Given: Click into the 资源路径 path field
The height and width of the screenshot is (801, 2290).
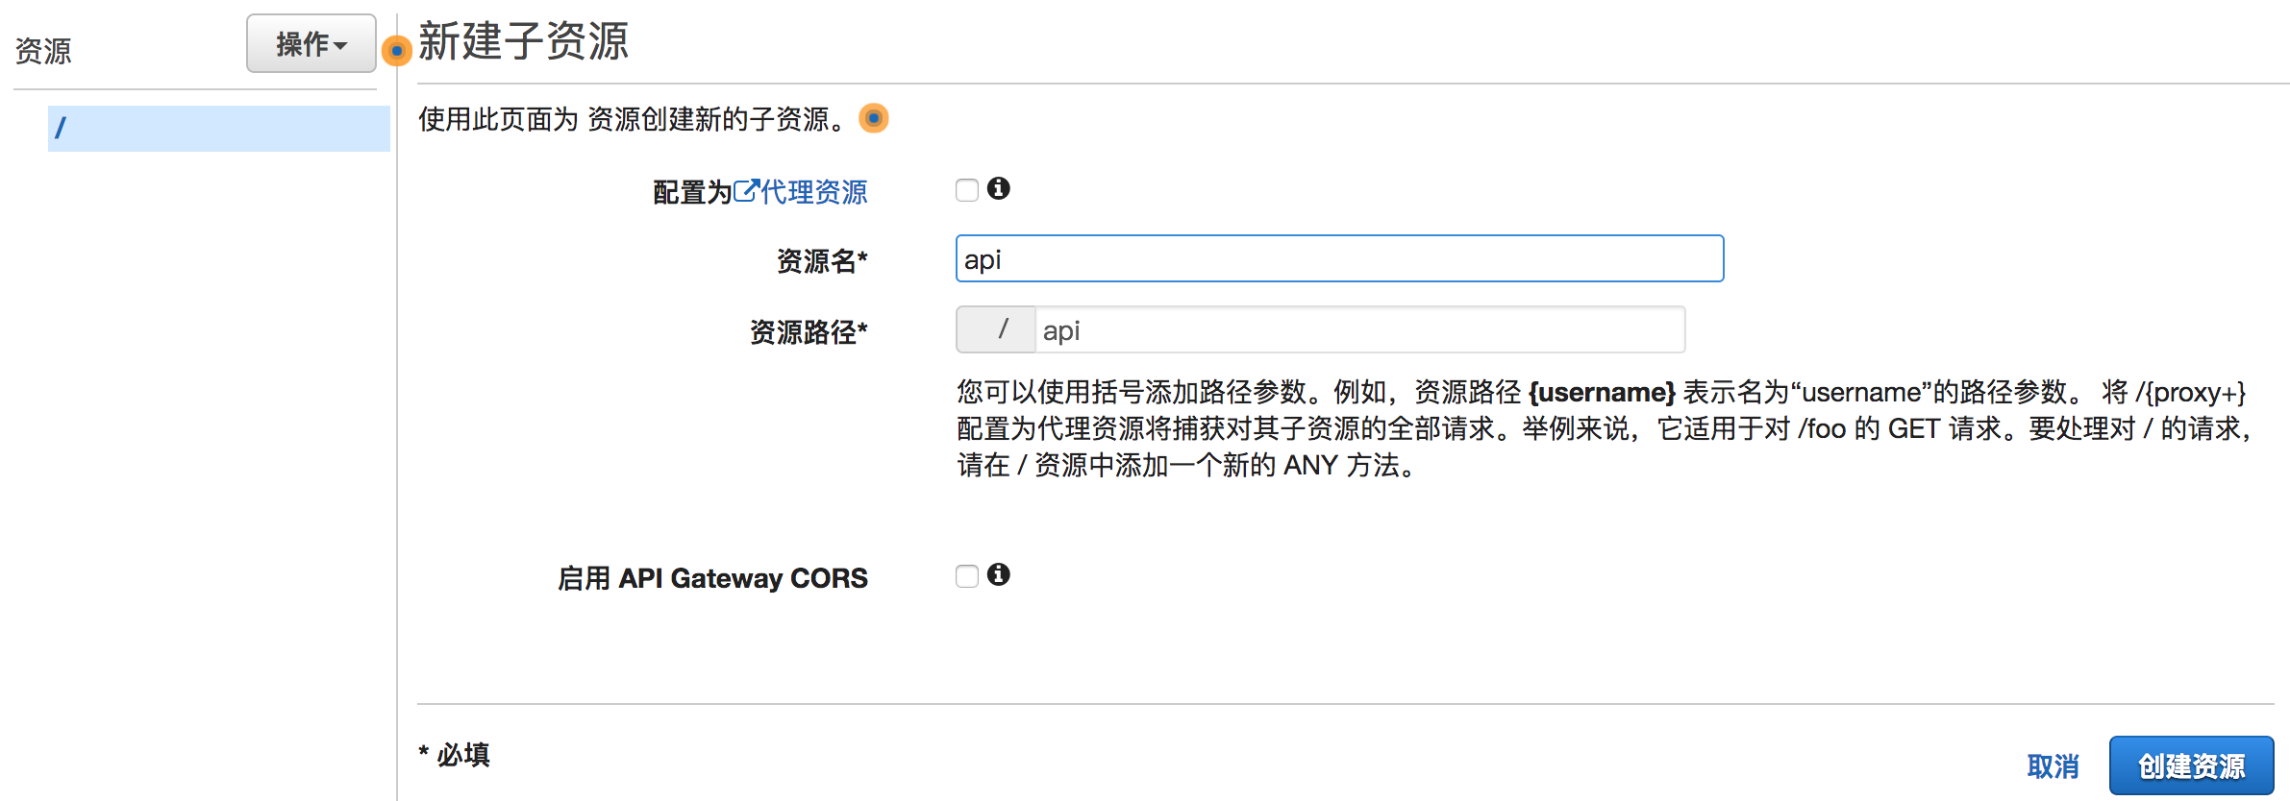Looking at the screenshot, I should (1359, 330).
